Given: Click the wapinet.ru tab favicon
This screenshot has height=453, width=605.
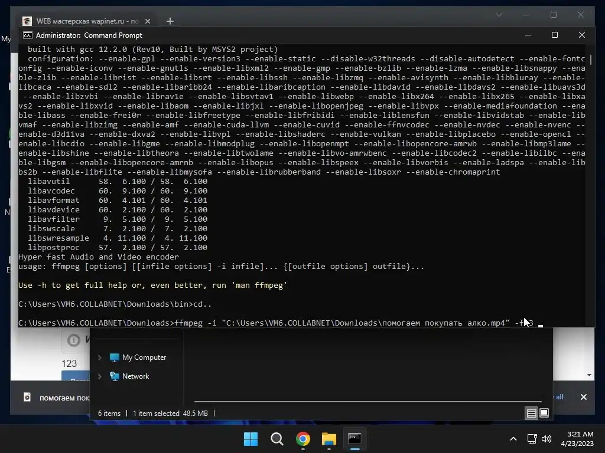Looking at the screenshot, I should tap(27, 21).
